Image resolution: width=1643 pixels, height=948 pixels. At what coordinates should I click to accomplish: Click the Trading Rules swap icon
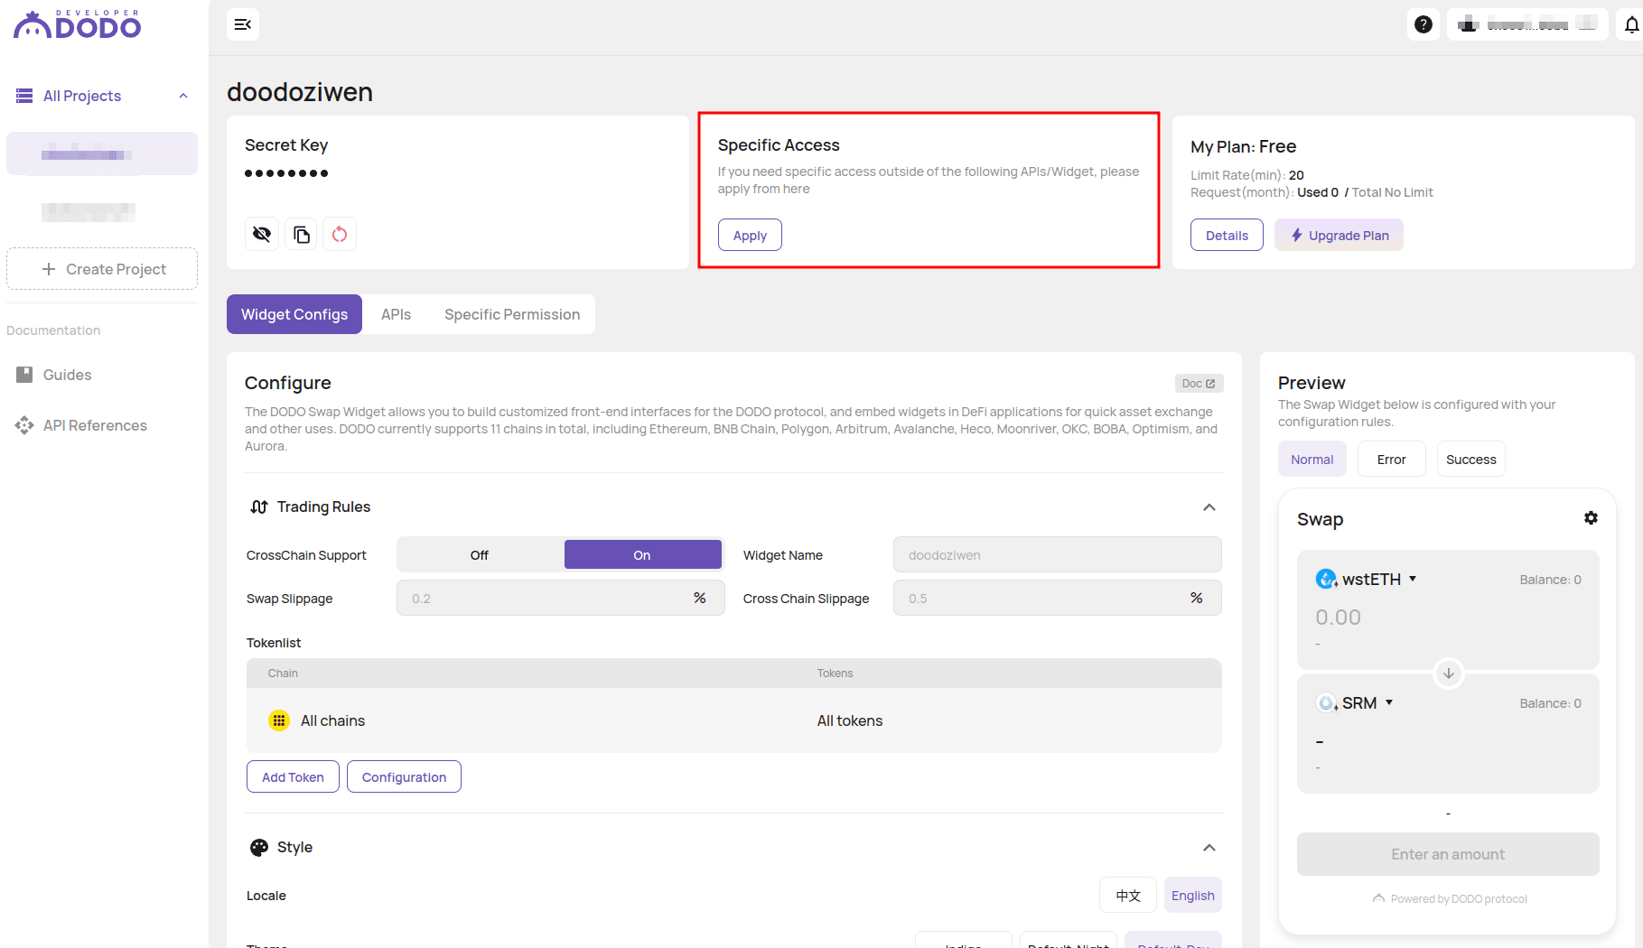coord(259,507)
